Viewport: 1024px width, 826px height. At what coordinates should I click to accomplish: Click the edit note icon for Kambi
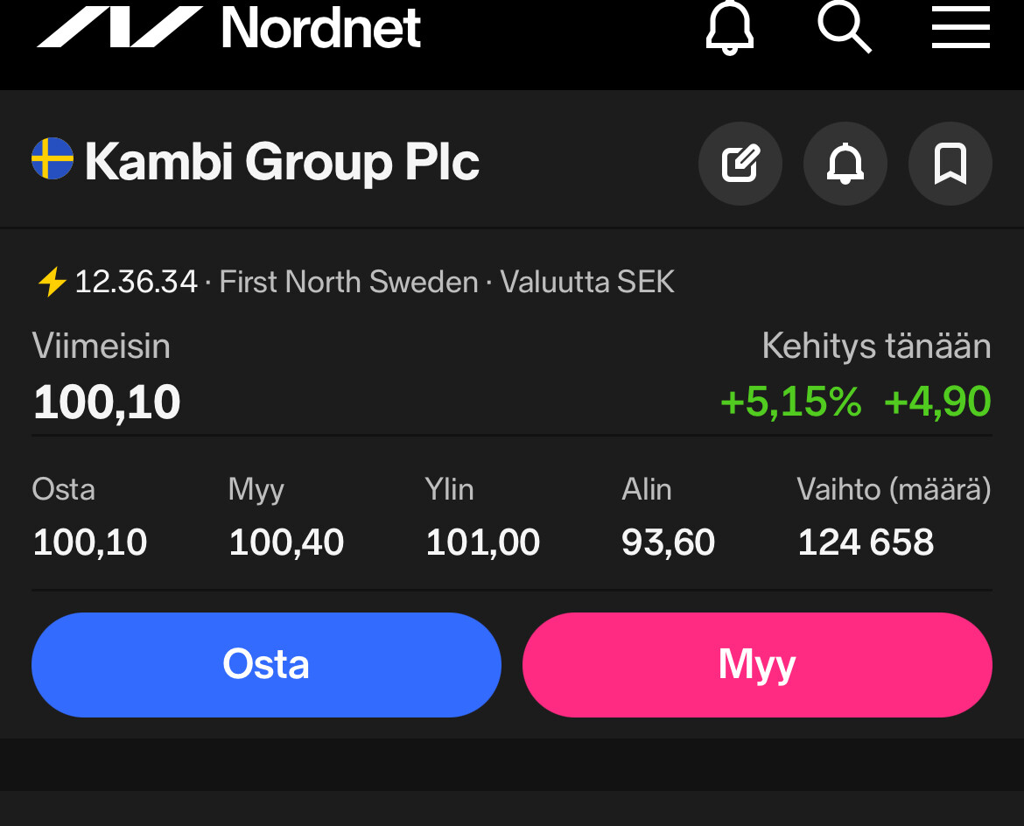coord(740,164)
